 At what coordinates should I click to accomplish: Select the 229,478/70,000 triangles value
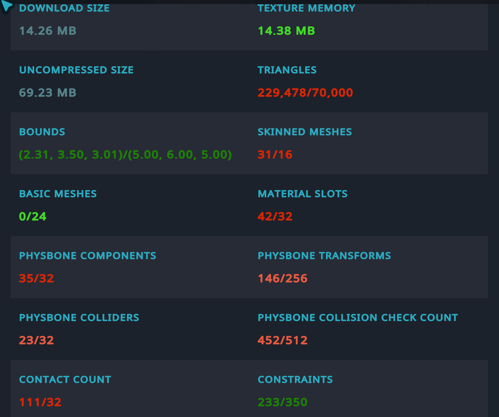pos(305,93)
